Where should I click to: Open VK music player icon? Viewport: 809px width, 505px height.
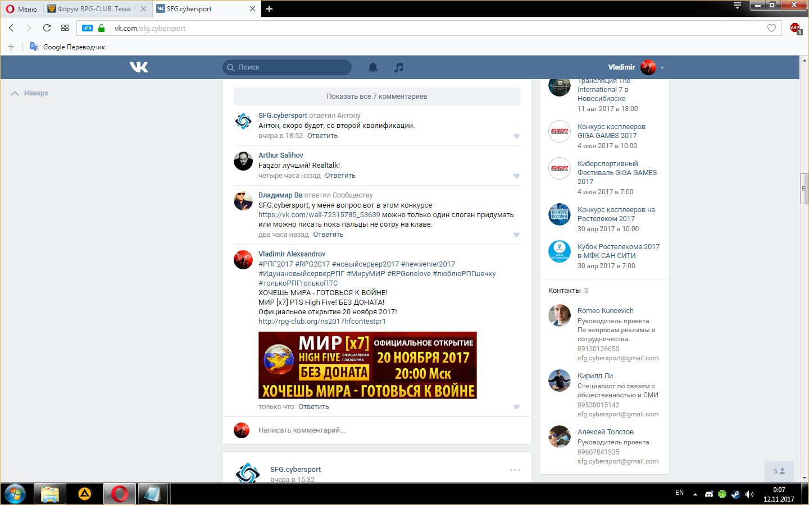[x=398, y=67]
